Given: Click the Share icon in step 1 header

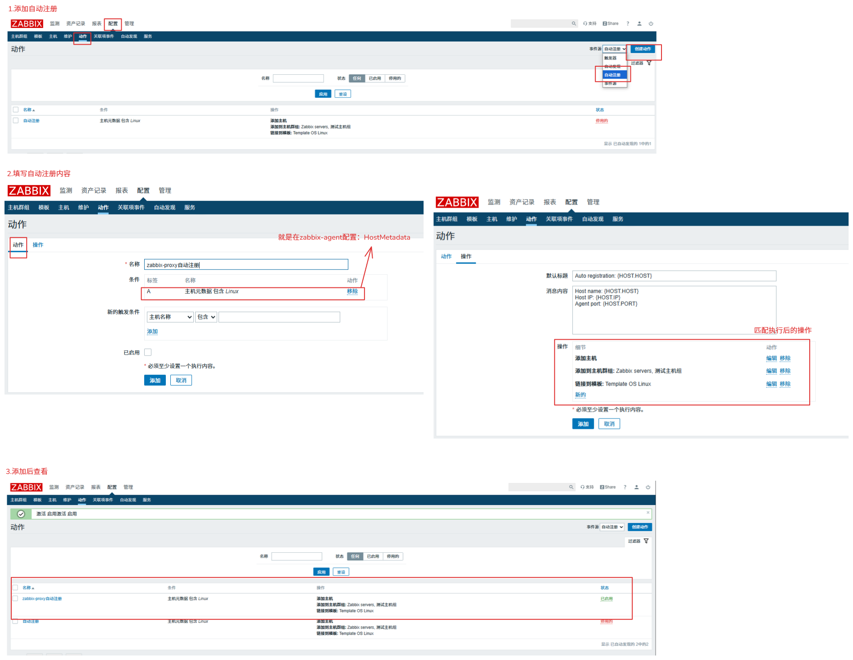Looking at the screenshot, I should click(x=611, y=23).
